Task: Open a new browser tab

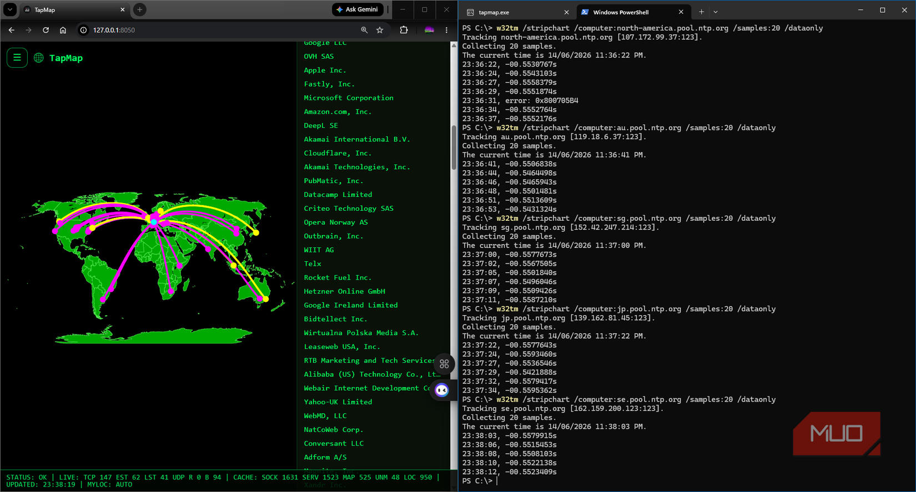Action: (140, 9)
